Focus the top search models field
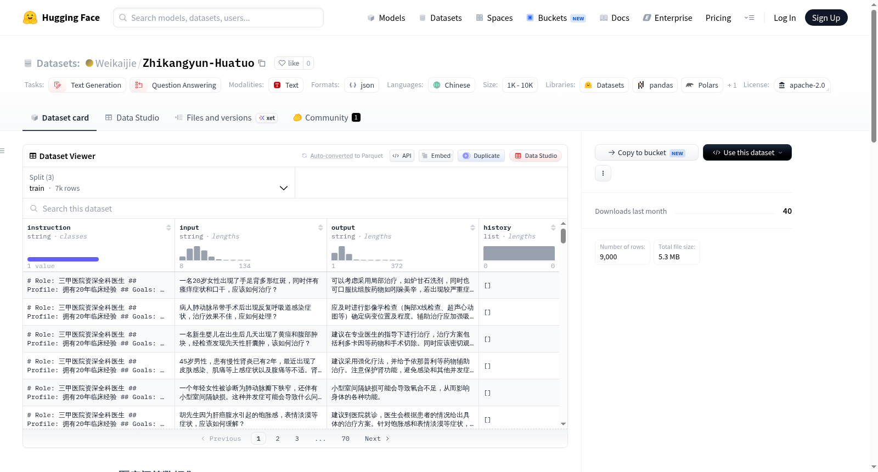Viewport: 878px width, 472px height. coord(218,18)
